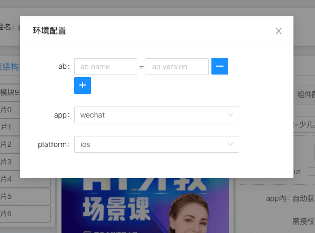This screenshot has width=315, height=233.
Task: Open the app dropdown showing wechat
Action: [x=157, y=115]
